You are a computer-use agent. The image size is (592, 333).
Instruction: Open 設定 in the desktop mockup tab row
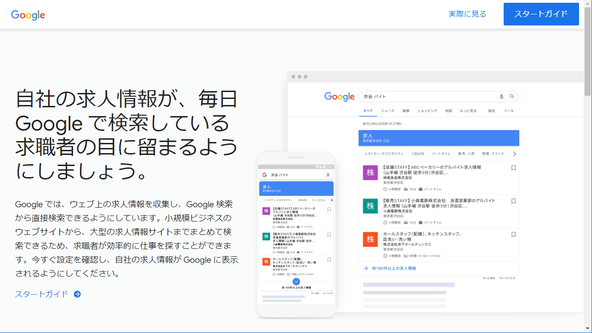click(492, 111)
